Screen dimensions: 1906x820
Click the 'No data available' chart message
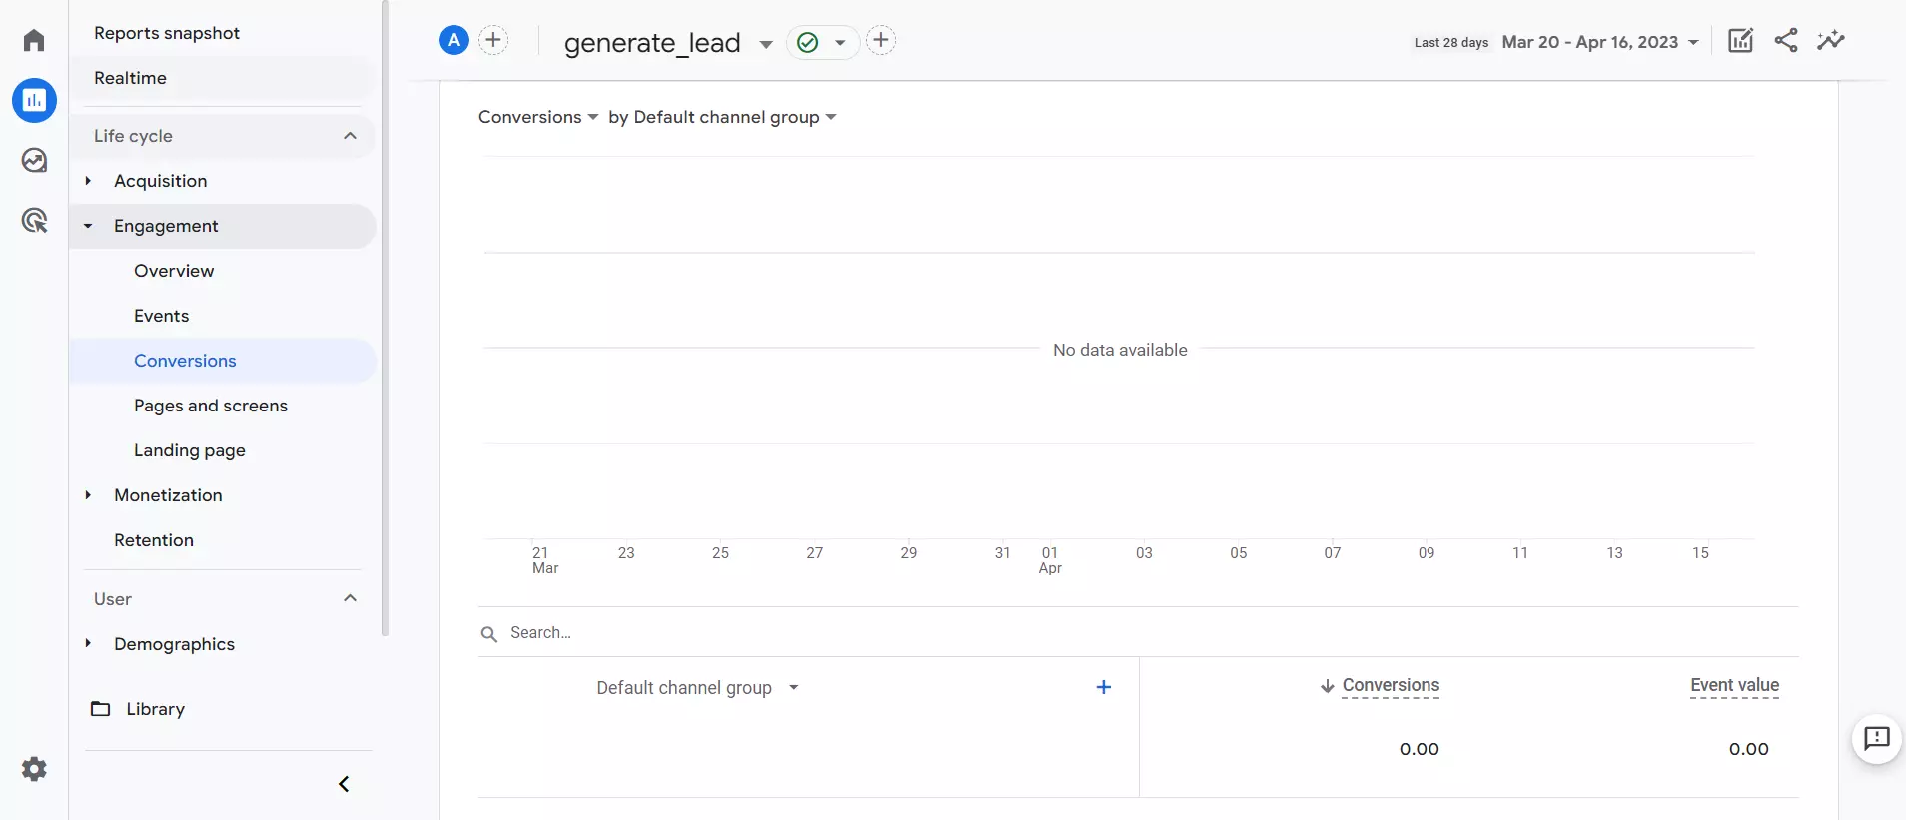1120,350
